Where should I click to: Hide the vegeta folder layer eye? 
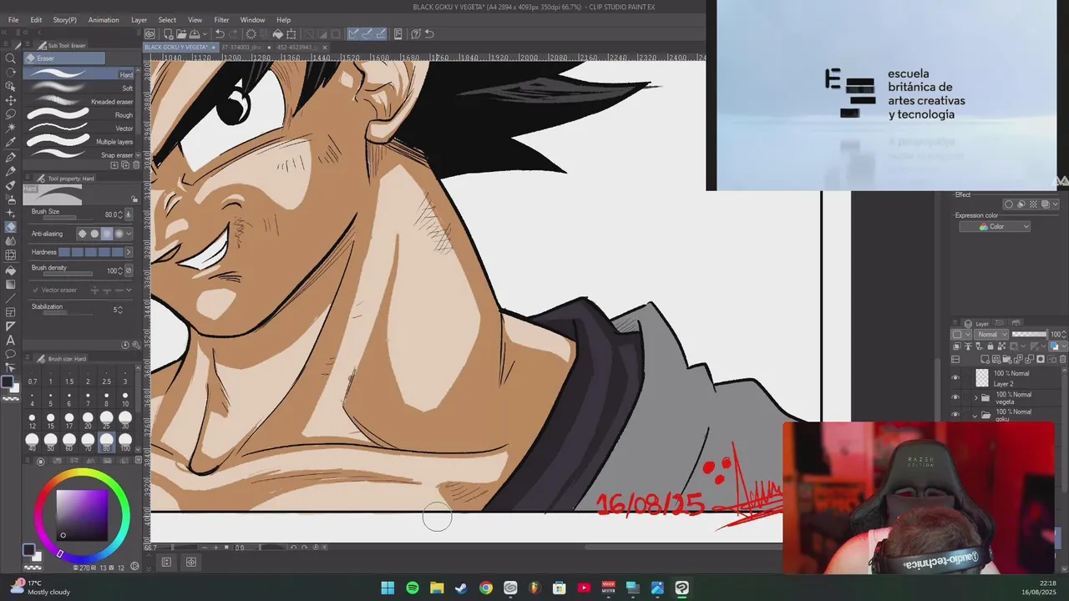pos(955,397)
